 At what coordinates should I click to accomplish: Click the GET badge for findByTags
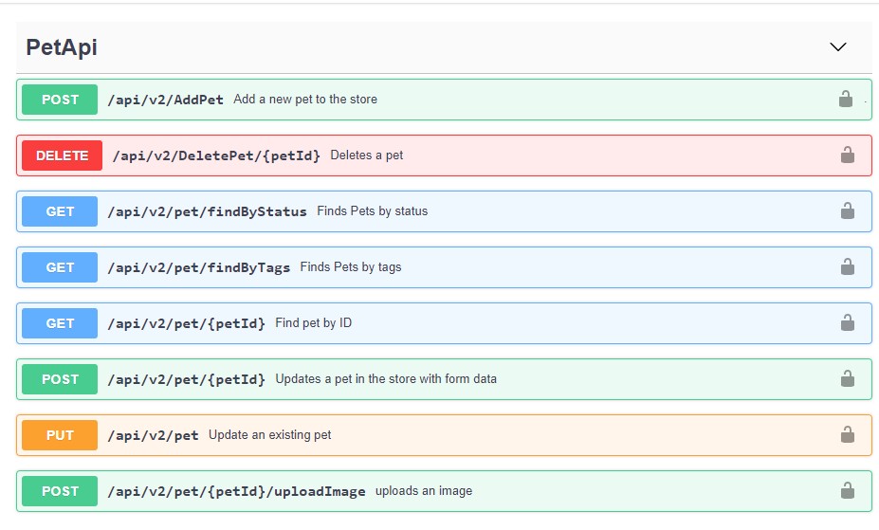(60, 267)
